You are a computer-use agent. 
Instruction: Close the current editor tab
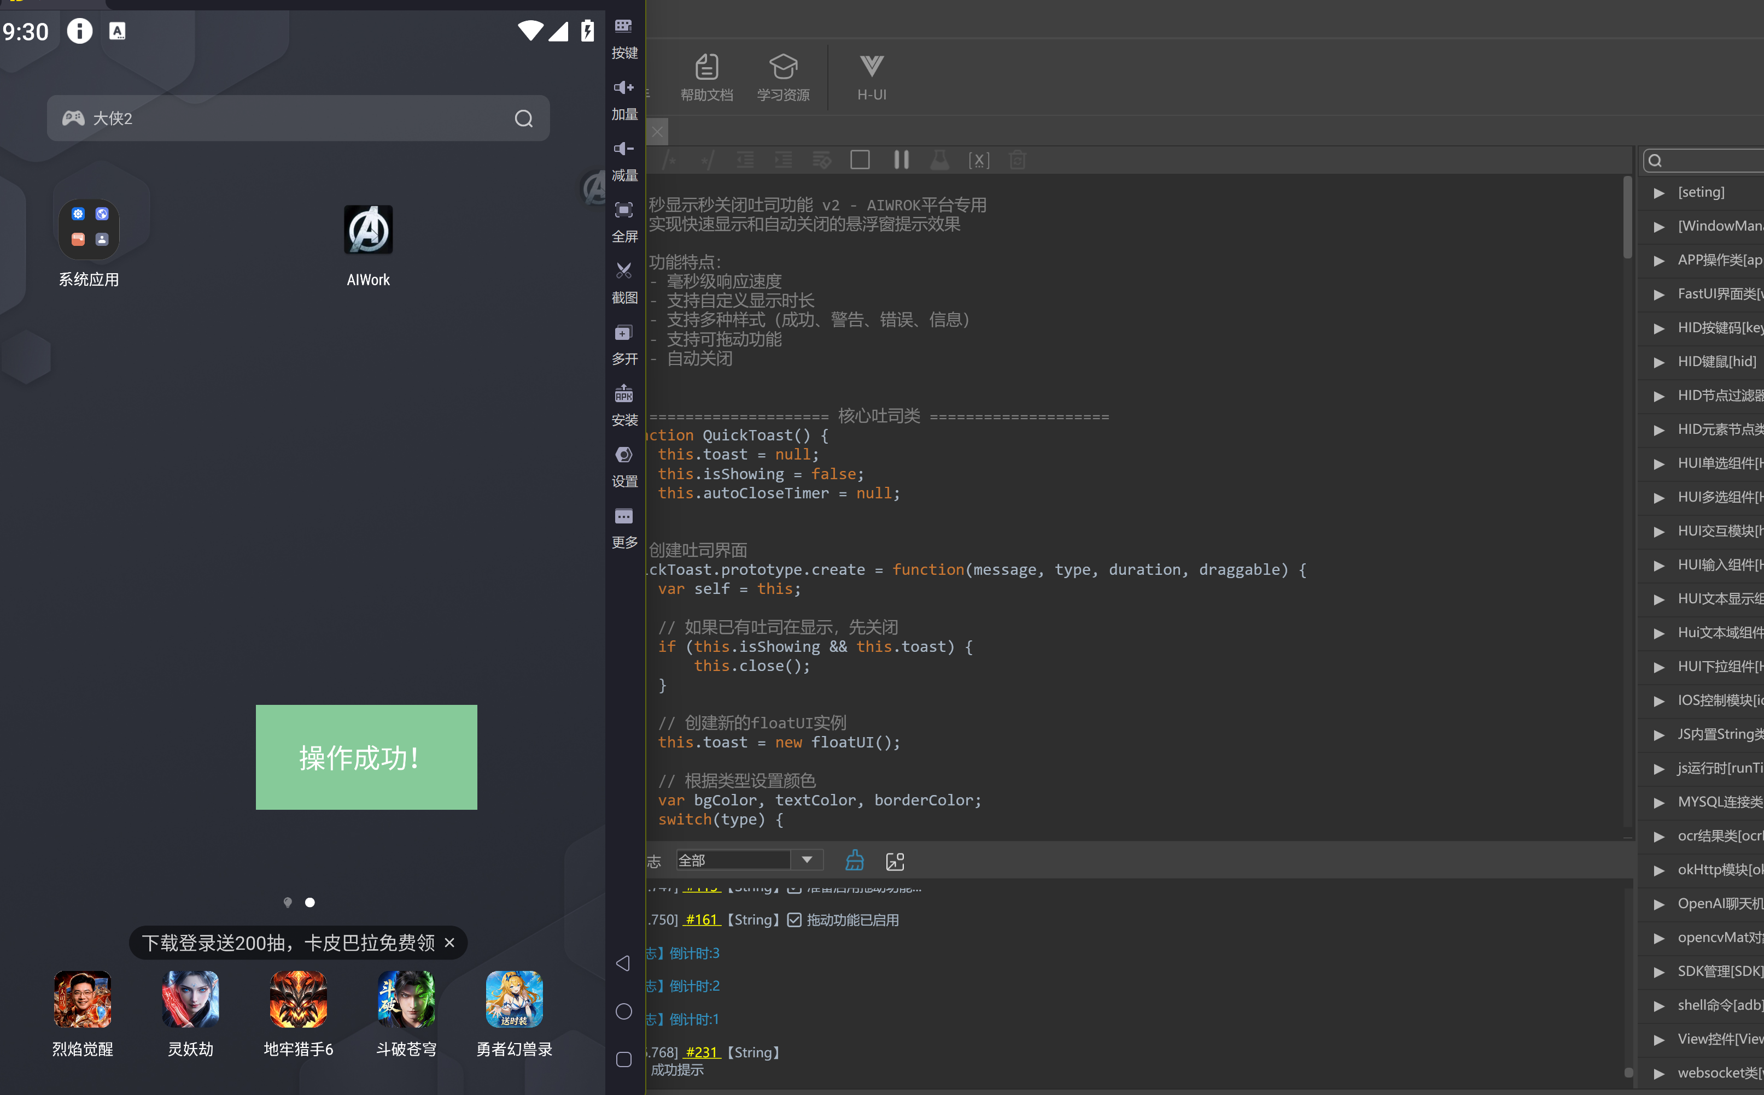[x=657, y=132]
